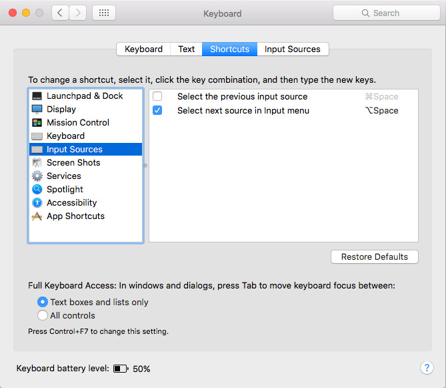Select Screen Shots category

(85, 163)
